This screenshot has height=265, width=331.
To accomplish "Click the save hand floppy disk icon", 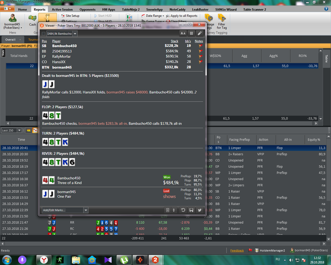I will coord(191,210).
